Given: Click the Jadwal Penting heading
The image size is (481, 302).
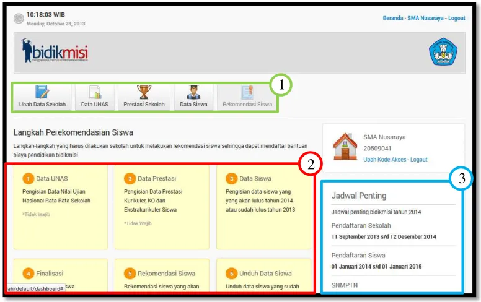Looking at the screenshot, I should (x=359, y=196).
